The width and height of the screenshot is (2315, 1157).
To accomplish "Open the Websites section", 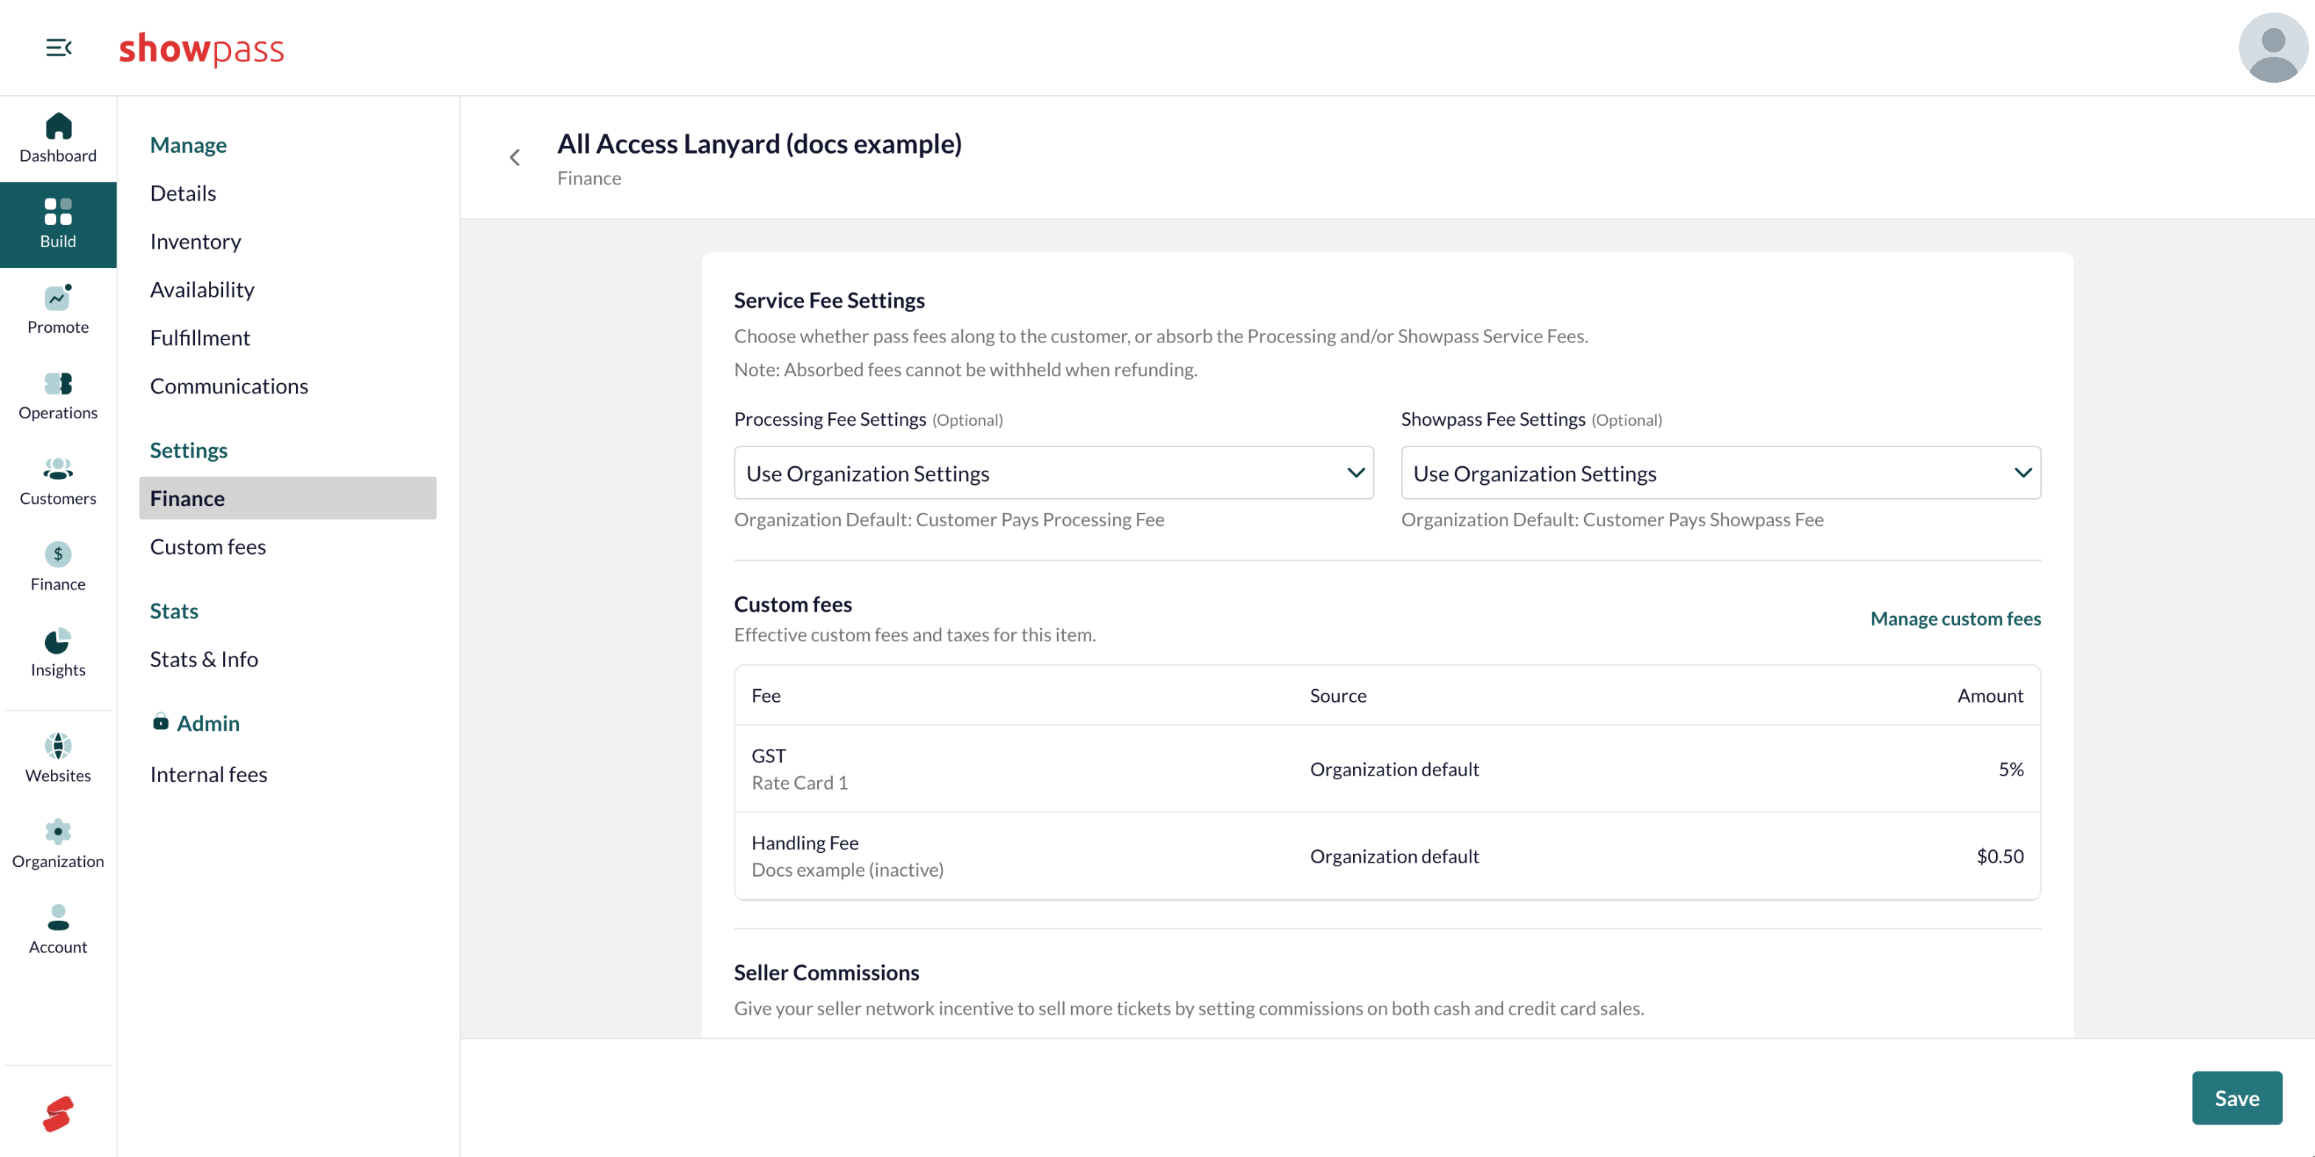I will tap(58, 759).
